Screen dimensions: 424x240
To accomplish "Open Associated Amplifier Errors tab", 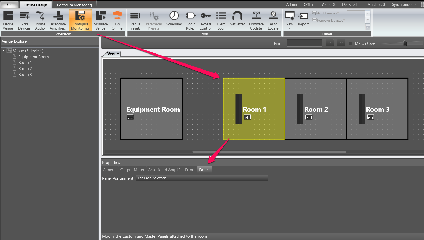I will [x=172, y=170].
